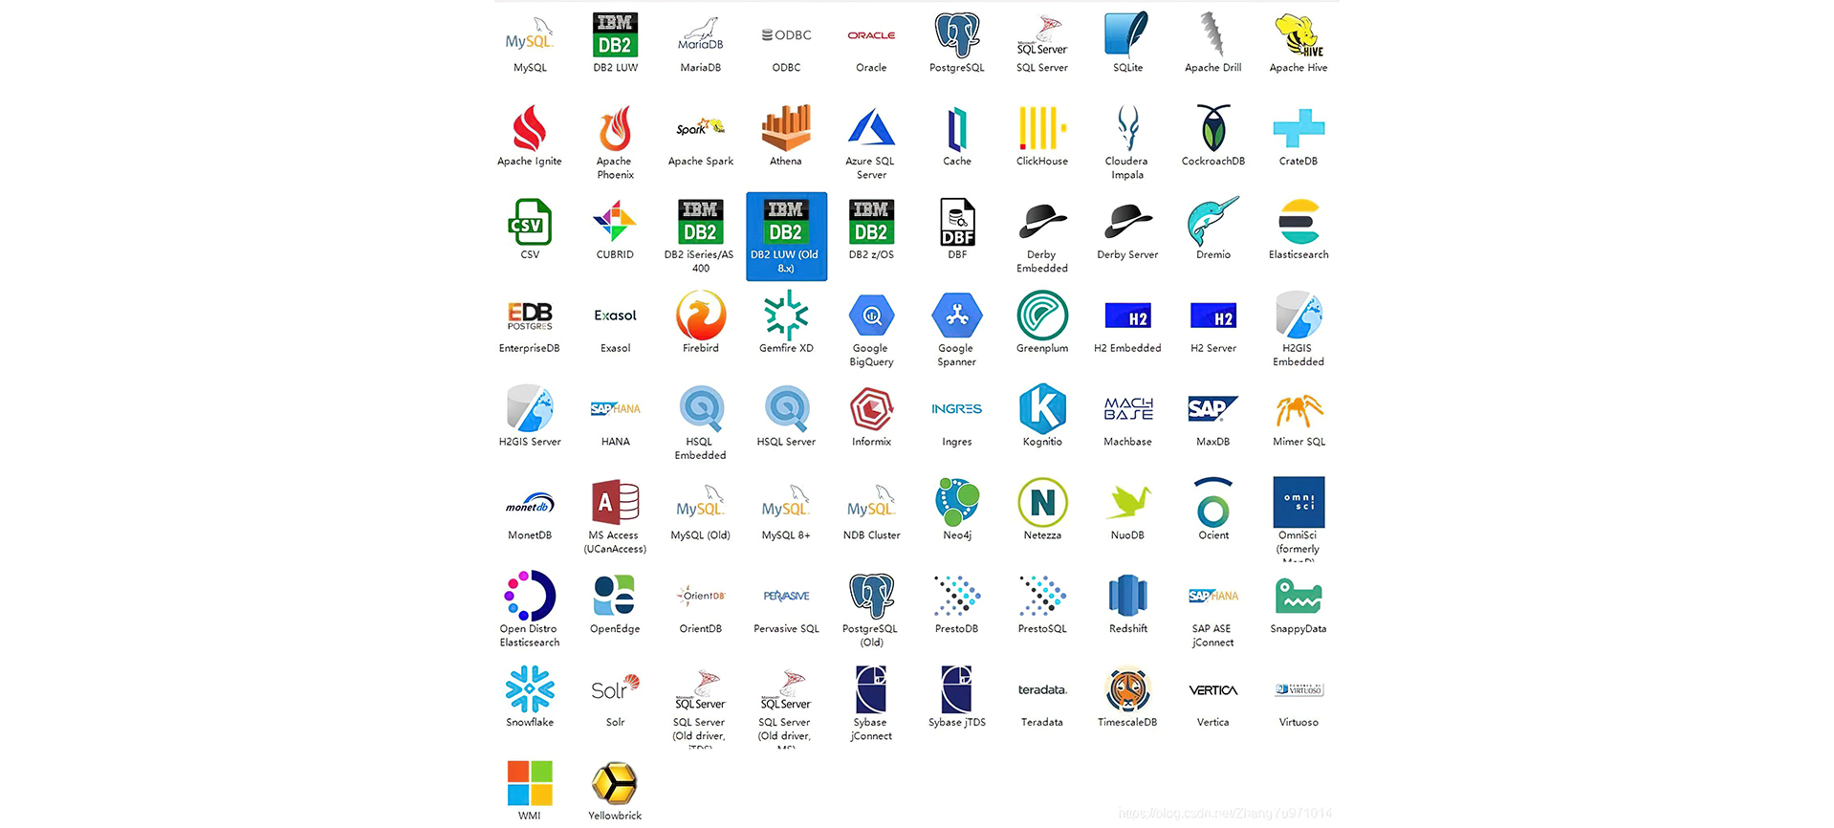Image resolution: width=1834 pixels, height=828 pixels.
Task: Select the MySQL database driver icon
Action: coord(530,36)
